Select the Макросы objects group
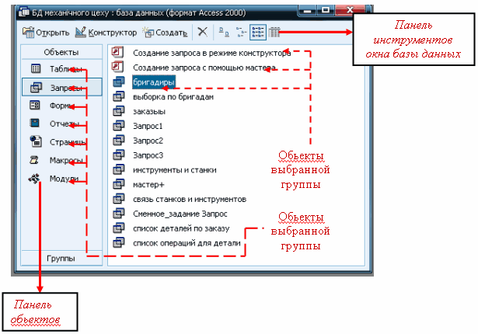The image size is (478, 334). click(61, 161)
